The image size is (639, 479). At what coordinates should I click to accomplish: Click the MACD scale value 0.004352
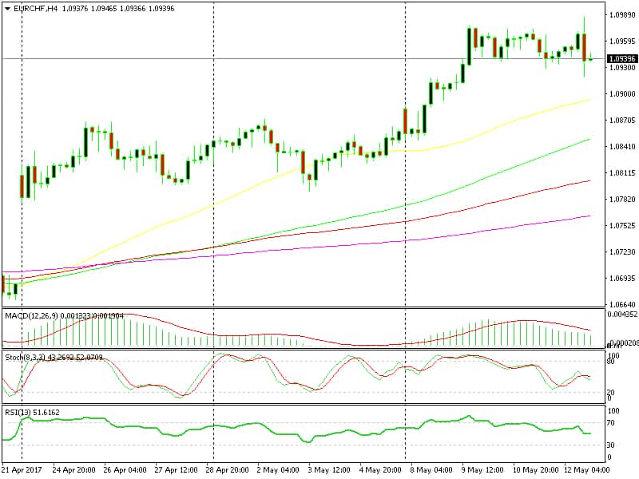tap(622, 314)
